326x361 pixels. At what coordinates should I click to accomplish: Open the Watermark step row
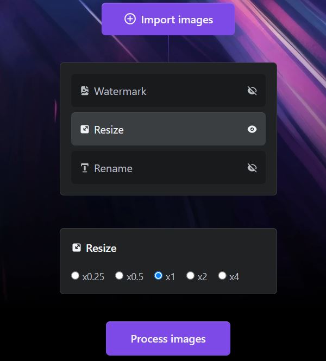click(x=163, y=91)
